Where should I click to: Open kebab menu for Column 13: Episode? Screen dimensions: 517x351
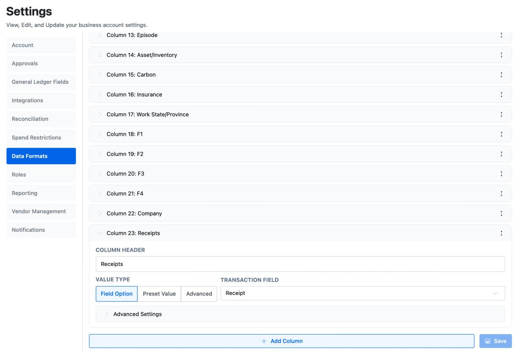pos(501,35)
